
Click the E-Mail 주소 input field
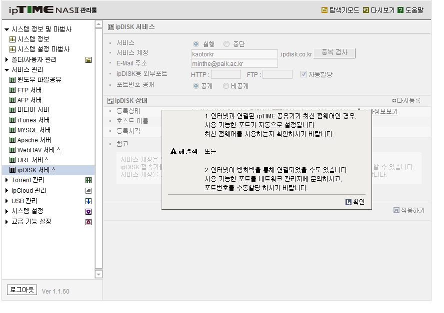[234, 63]
